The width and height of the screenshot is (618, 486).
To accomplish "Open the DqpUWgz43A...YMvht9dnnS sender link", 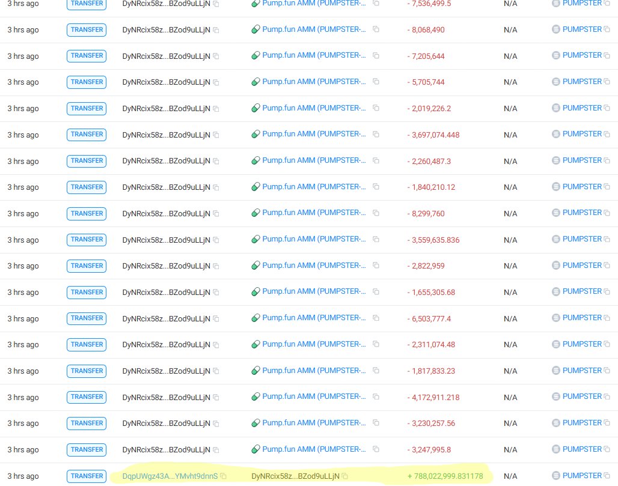I will tap(170, 475).
